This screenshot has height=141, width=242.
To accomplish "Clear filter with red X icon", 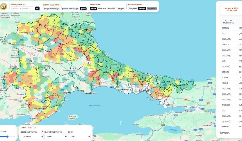I will tap(42, 132).
